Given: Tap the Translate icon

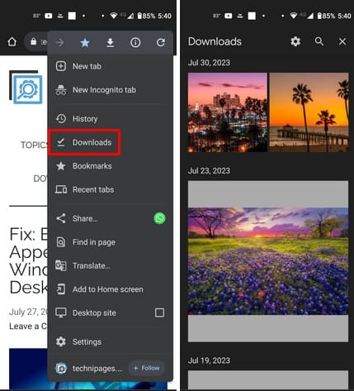Looking at the screenshot, I should [61, 265].
